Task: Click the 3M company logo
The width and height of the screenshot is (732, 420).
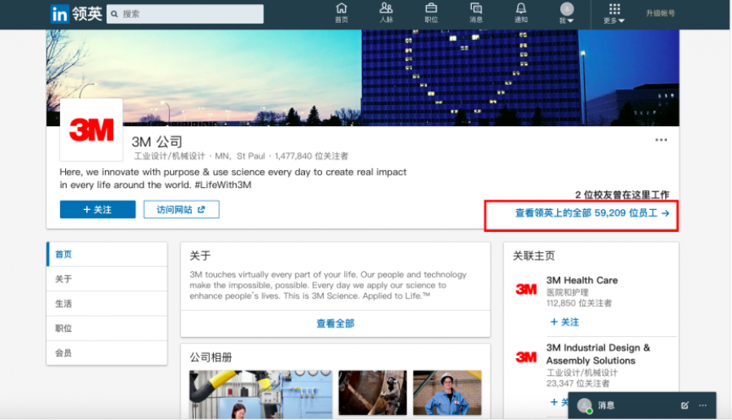Action: point(91,130)
